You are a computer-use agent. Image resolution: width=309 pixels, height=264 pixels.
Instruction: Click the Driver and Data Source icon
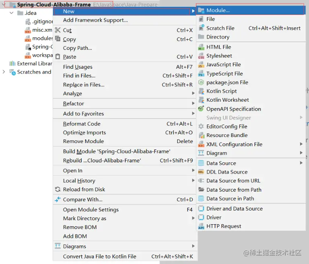[201, 209]
